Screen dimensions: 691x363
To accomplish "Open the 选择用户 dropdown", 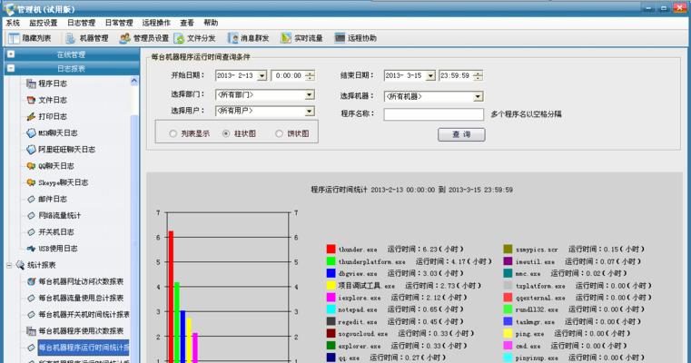I will click(x=310, y=111).
